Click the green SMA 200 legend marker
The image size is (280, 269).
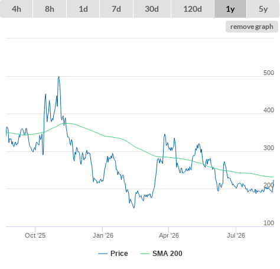pos(145,254)
